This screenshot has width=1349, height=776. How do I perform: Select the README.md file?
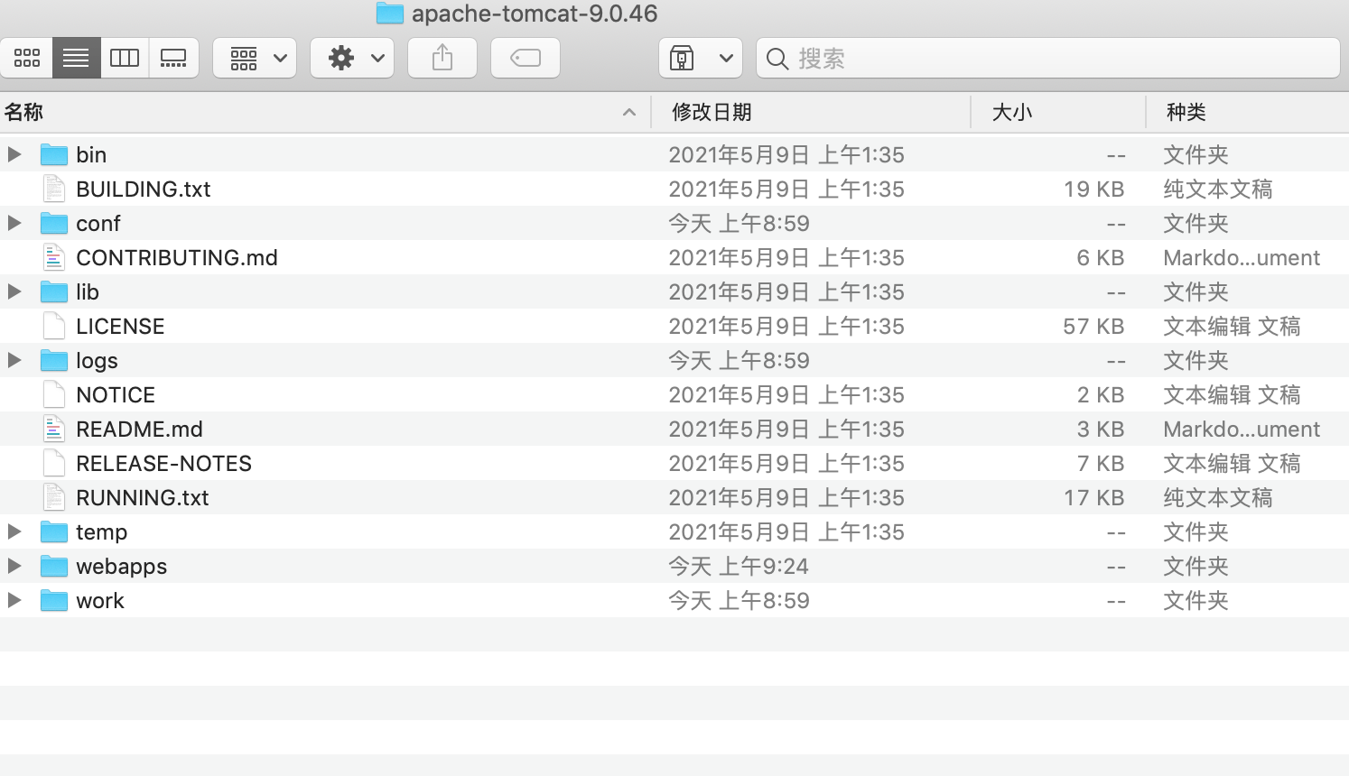[139, 429]
